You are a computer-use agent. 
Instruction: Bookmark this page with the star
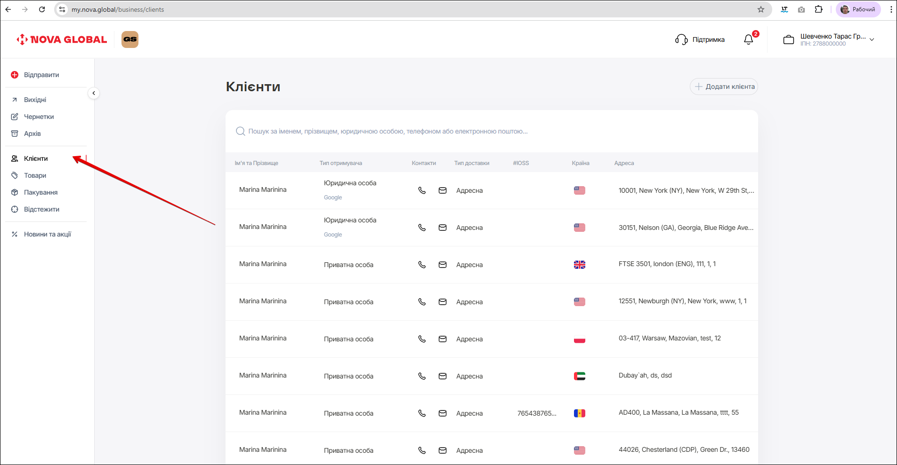tap(761, 9)
